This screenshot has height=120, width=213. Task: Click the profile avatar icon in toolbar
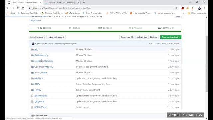199,8
